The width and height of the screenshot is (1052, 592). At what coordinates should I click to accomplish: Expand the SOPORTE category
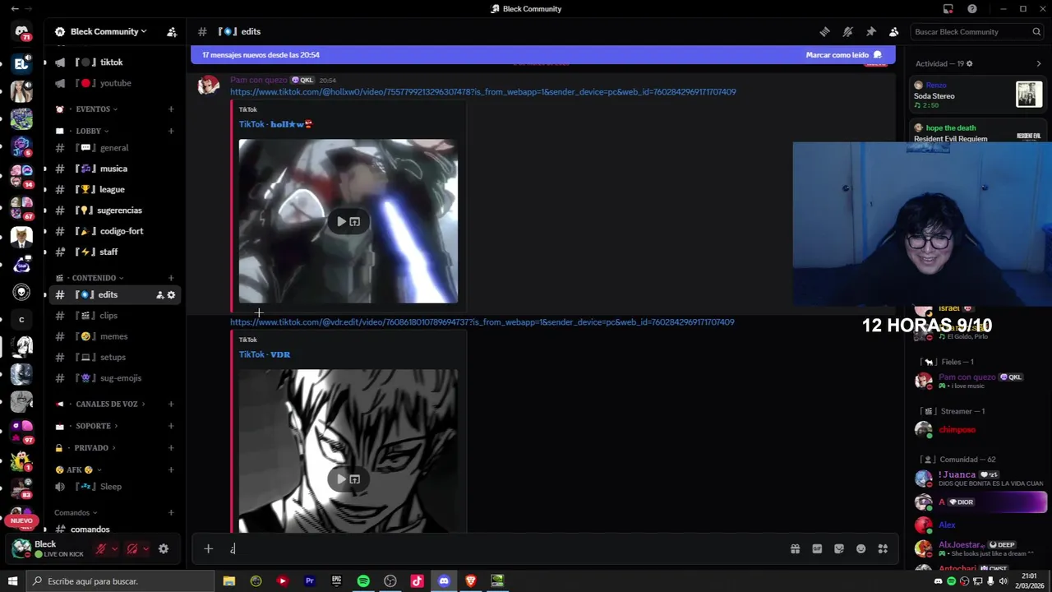tap(93, 426)
